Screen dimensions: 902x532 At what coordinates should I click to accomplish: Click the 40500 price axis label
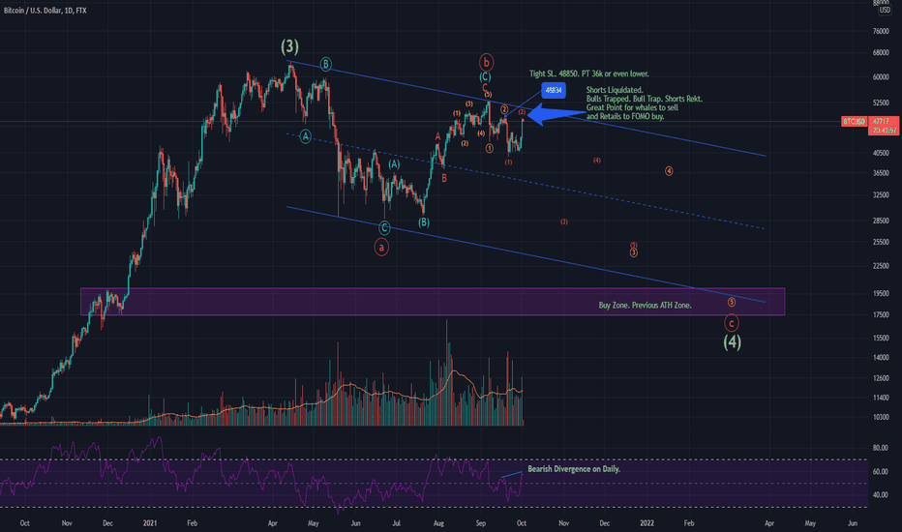tap(881, 153)
